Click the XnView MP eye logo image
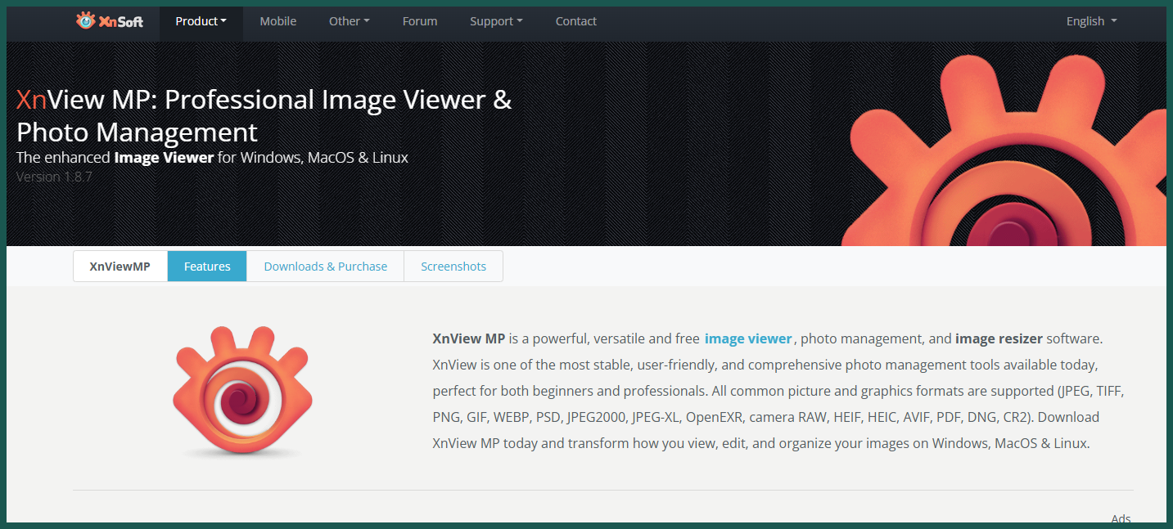Image resolution: width=1173 pixels, height=529 pixels. (243, 392)
